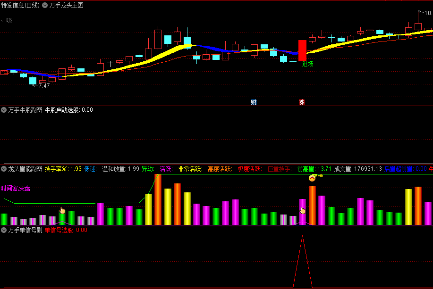Viewport: 433px width, 289px height.
Task: Click the red 涨 info marker
Action: click(x=302, y=102)
